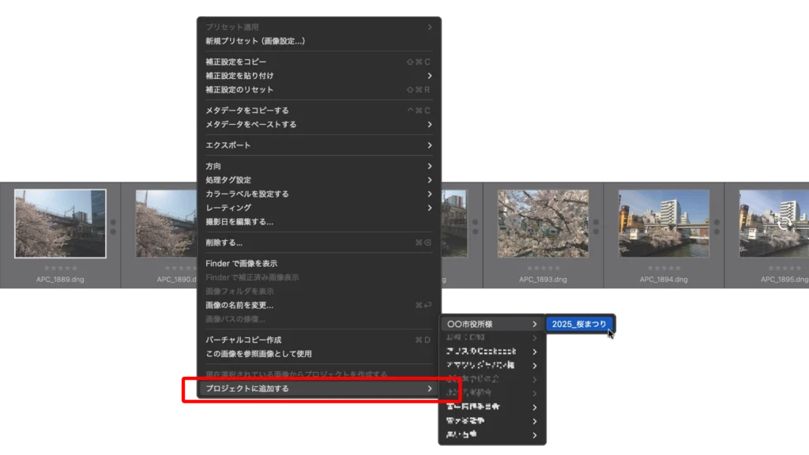This screenshot has width=809, height=455.
Task: Open the 方向 submenu arrow
Action: coord(429,167)
